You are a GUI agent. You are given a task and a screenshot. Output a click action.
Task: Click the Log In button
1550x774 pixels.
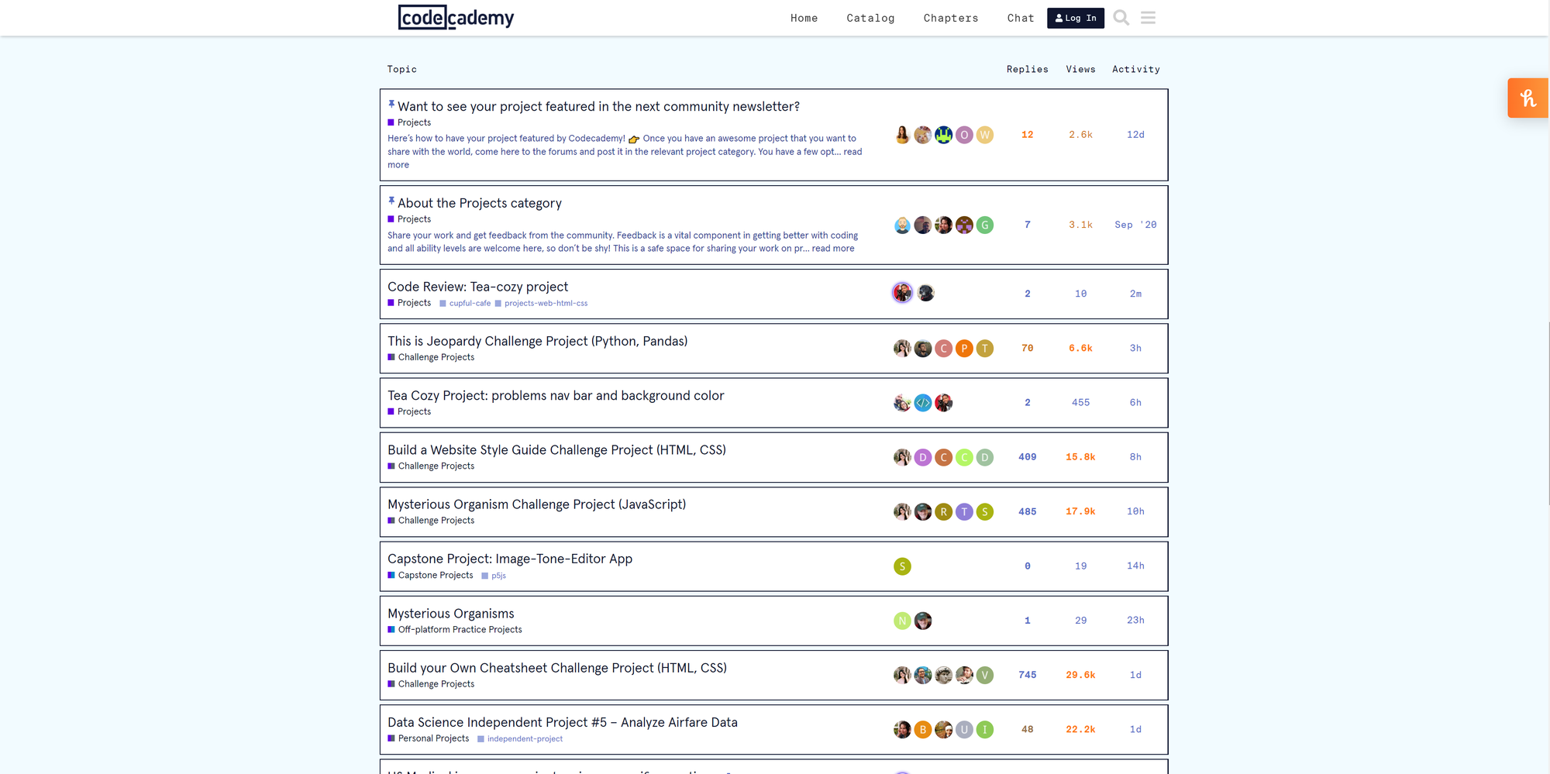click(x=1076, y=18)
